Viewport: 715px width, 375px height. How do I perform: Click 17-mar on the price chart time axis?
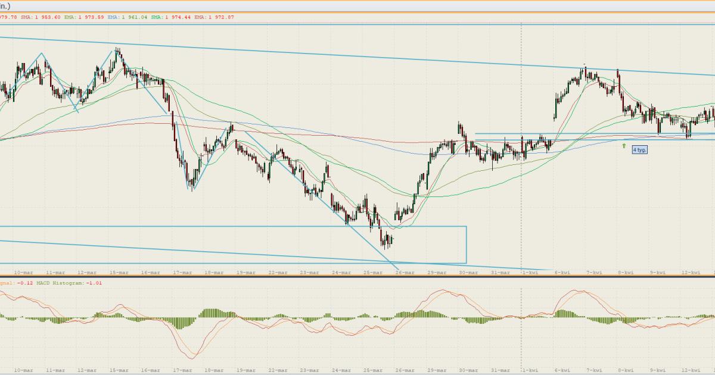pyautogui.click(x=182, y=272)
